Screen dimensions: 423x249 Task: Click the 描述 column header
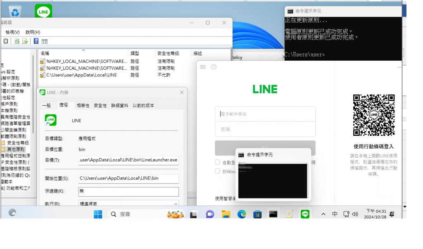click(x=210, y=53)
